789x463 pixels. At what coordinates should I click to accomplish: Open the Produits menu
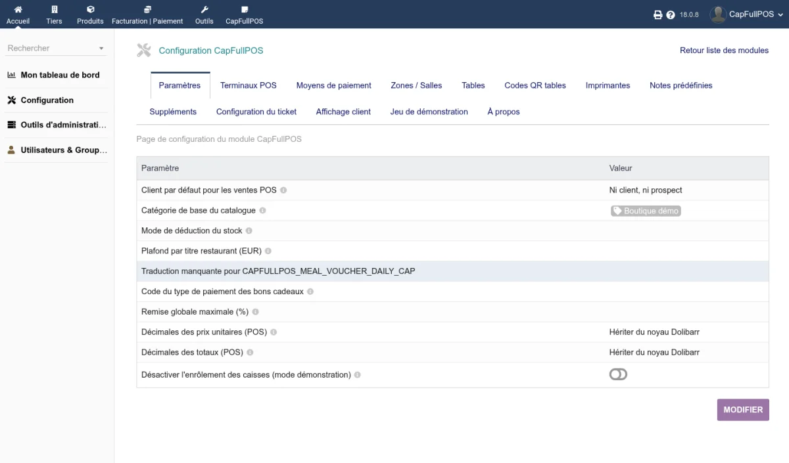coord(90,14)
